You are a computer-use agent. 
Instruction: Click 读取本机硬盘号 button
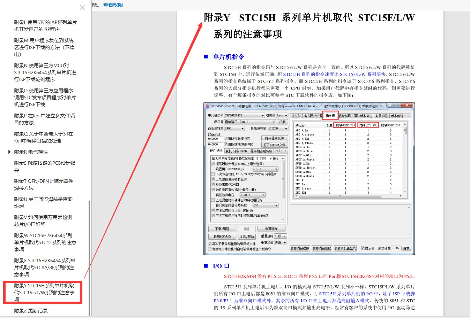345,248
